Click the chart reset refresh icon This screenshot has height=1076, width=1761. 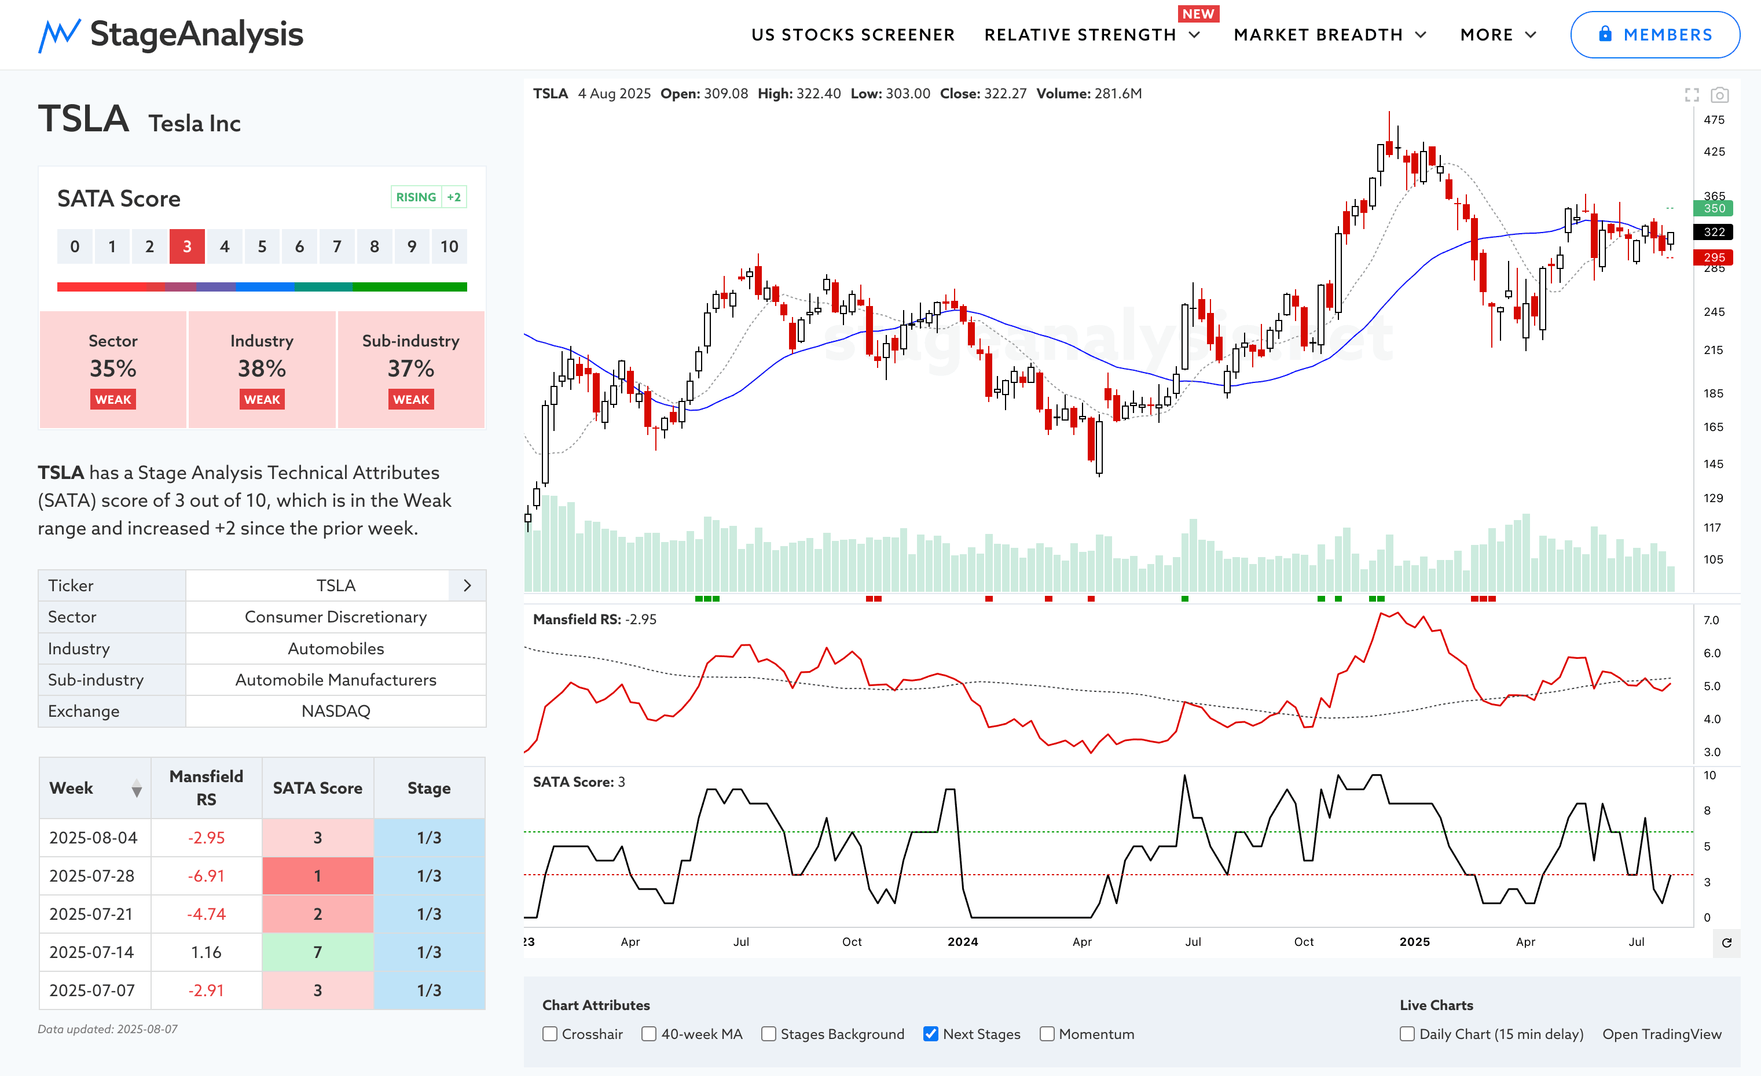(1727, 942)
